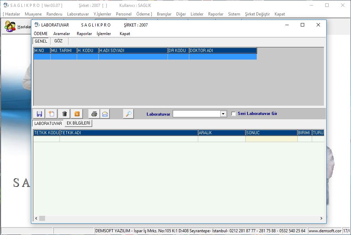351x235 pixels.
Task: Close the Laboratuvar window
Action: click(318, 25)
